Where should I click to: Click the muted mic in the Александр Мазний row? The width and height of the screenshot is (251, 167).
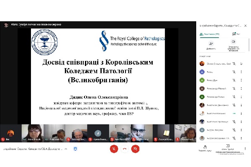pyautogui.click(x=234, y=89)
